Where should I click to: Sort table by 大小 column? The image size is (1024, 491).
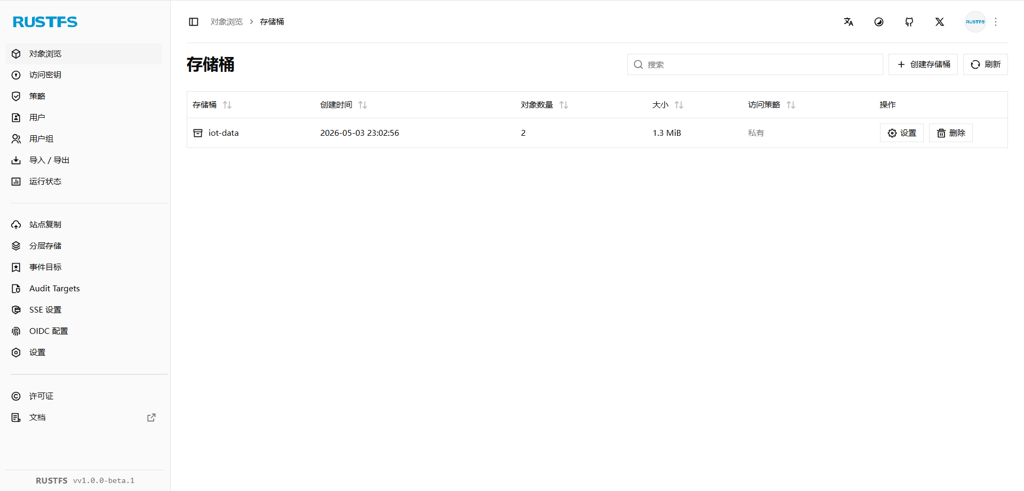679,105
